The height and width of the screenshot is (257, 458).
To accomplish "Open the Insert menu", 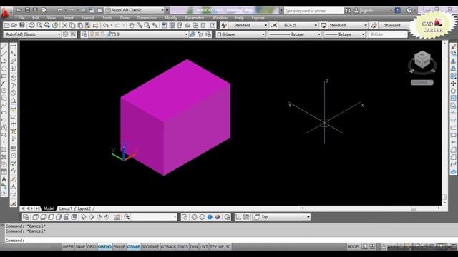I will [x=69, y=18].
